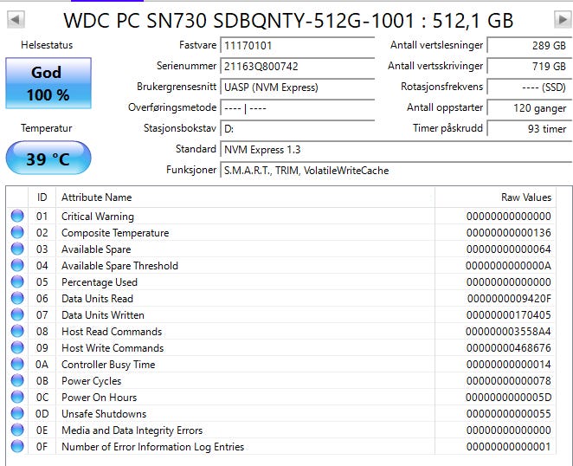Image resolution: width=573 pixels, height=466 pixels.
Task: Click status orb for Number of Error Information Log Entries
Action: click(x=17, y=446)
